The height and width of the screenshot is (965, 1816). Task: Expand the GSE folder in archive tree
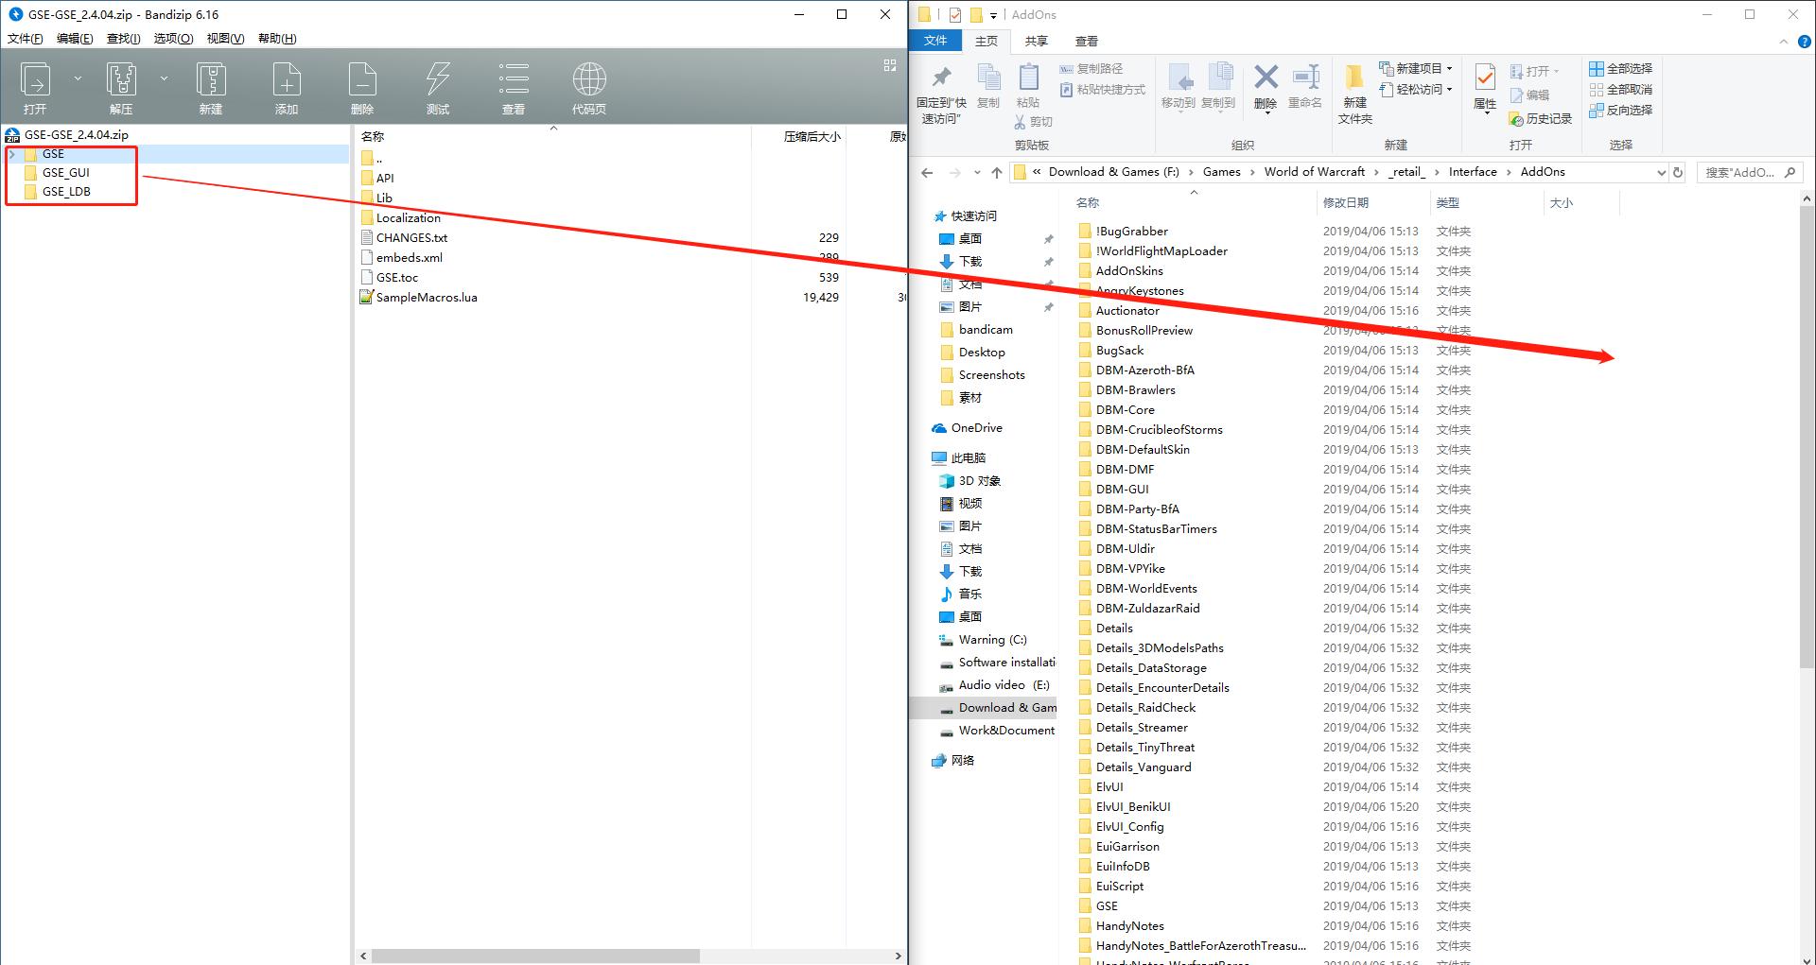click(12, 154)
